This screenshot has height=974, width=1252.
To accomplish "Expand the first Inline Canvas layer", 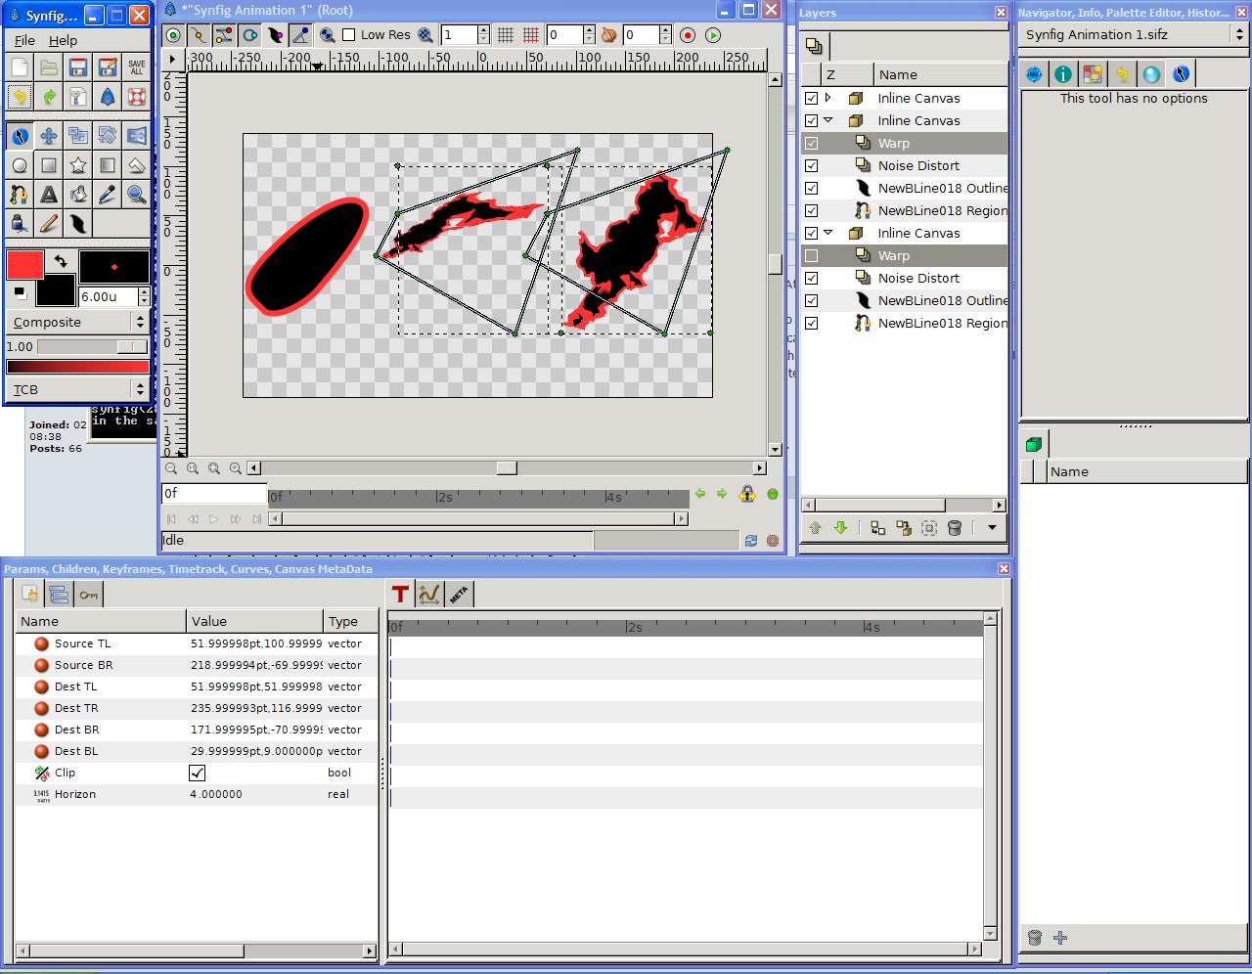I will click(826, 98).
